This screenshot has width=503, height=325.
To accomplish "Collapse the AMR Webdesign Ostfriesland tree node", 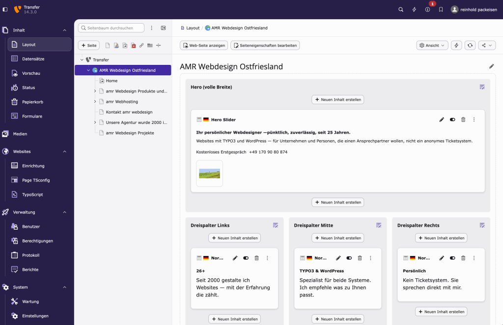I will tap(87, 70).
